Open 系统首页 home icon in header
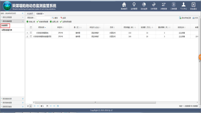The height and width of the screenshot is (113, 201). pyautogui.click(x=124, y=5)
